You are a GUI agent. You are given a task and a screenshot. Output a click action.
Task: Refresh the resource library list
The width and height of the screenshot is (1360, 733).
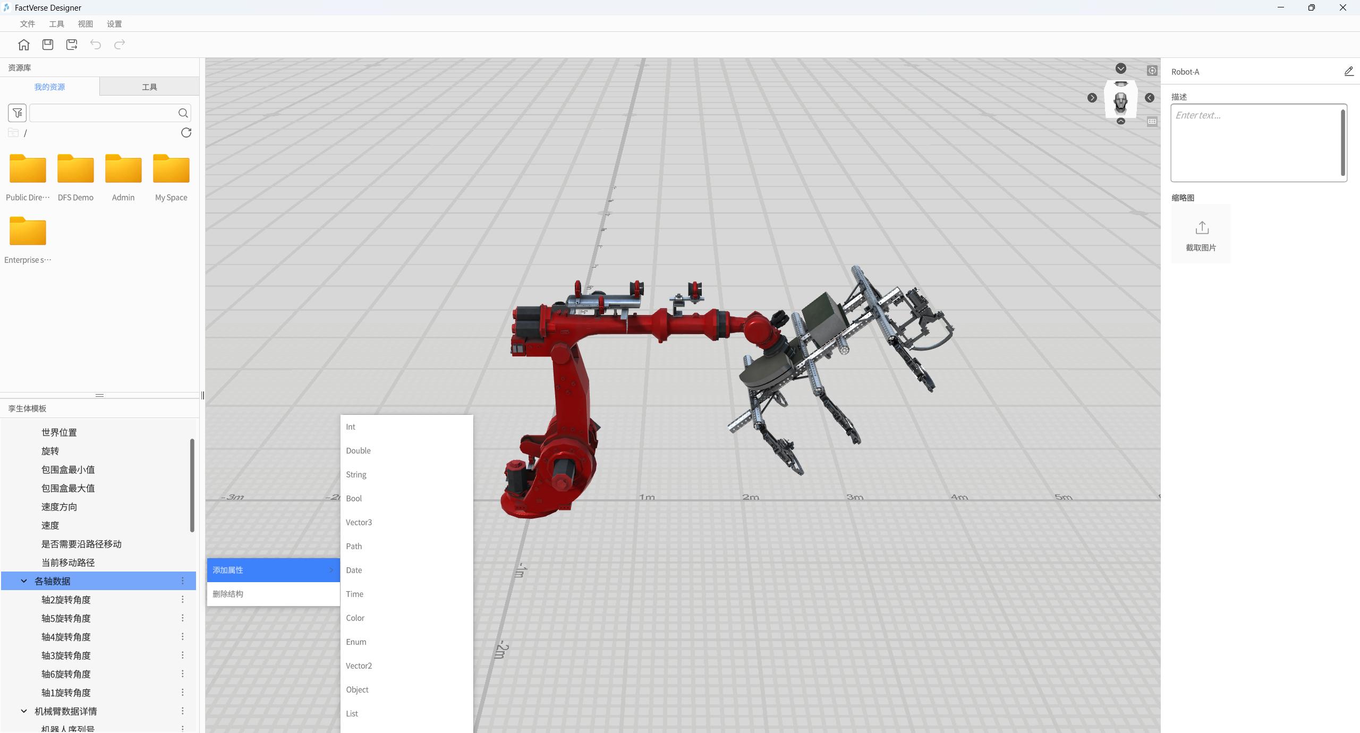point(186,133)
